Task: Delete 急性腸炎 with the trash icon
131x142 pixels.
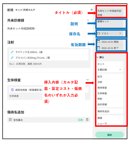Action: coord(87,120)
